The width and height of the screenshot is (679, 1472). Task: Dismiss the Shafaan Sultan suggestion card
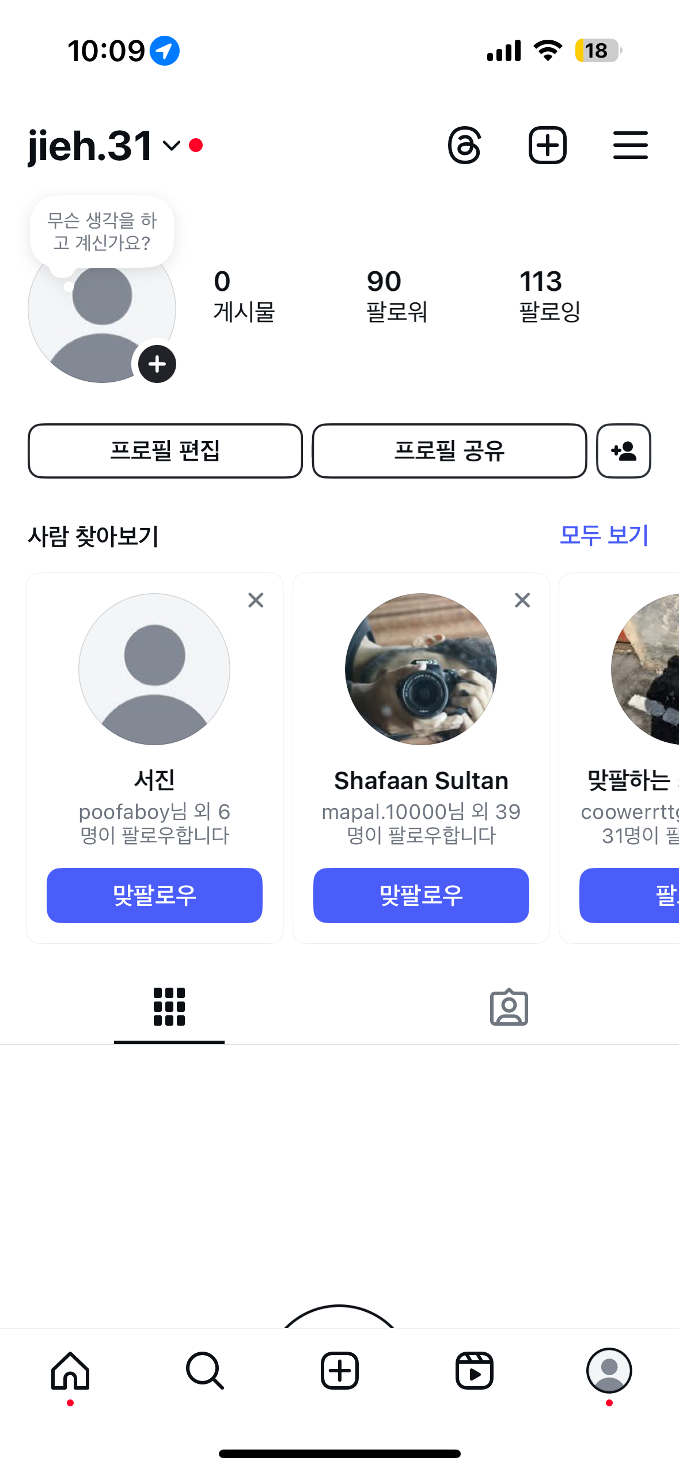click(x=522, y=600)
